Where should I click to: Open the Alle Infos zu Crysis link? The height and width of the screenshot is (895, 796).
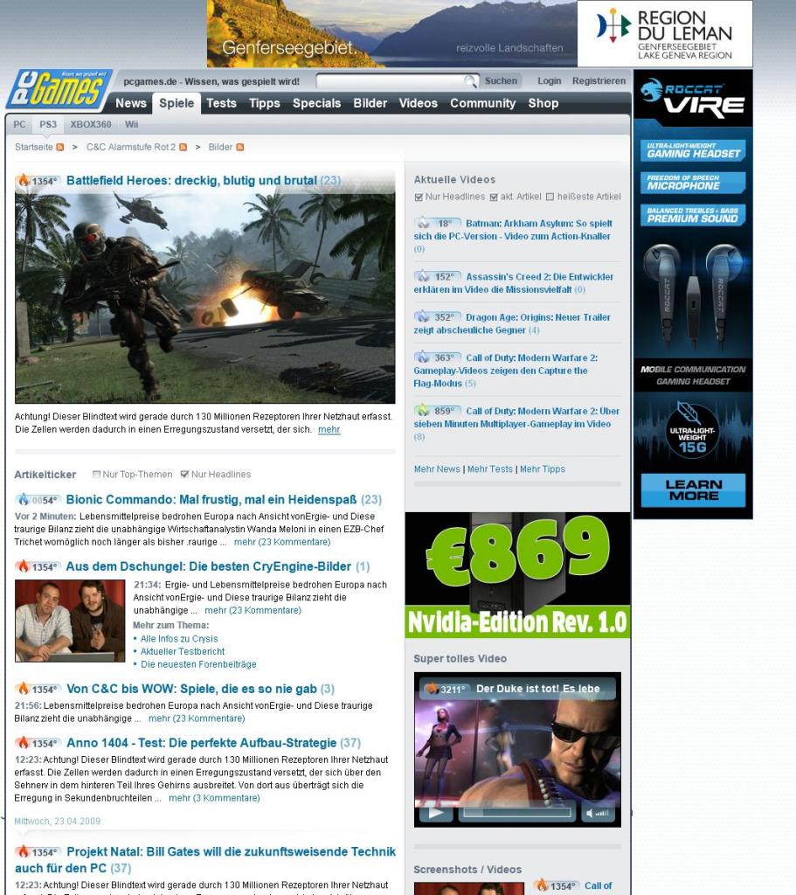[179, 639]
